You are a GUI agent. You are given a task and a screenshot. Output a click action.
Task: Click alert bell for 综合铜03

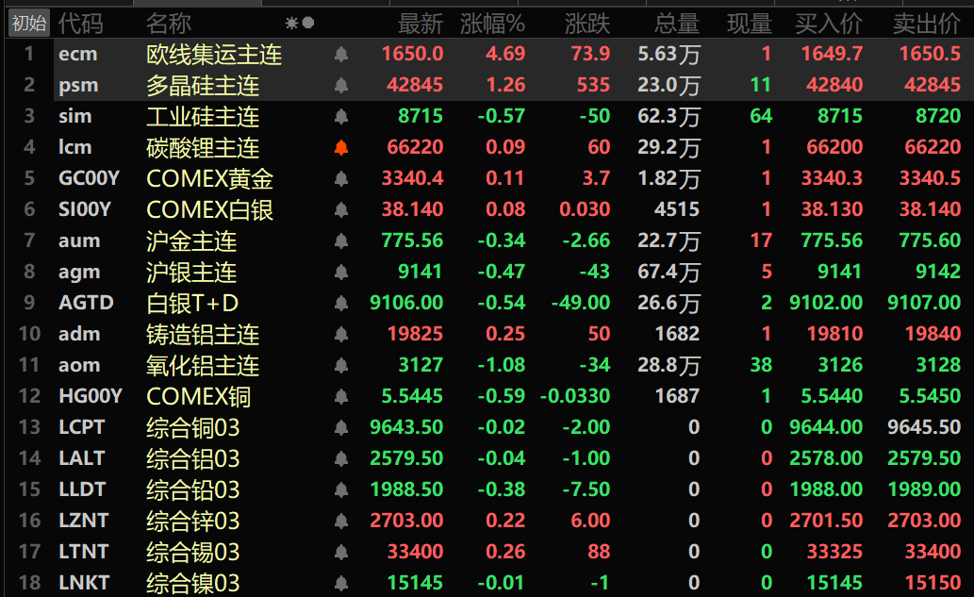pyautogui.click(x=341, y=427)
